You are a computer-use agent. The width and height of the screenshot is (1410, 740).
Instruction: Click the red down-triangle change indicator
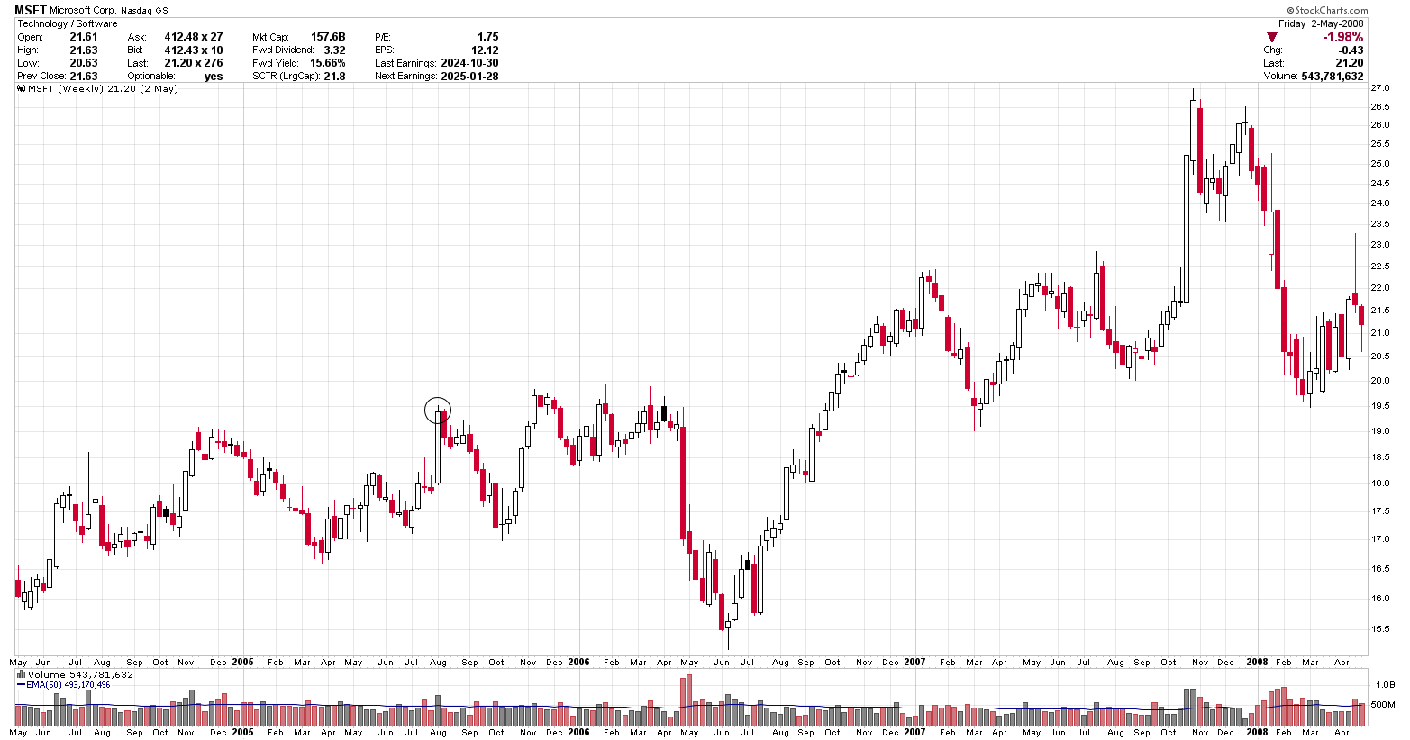1271,37
